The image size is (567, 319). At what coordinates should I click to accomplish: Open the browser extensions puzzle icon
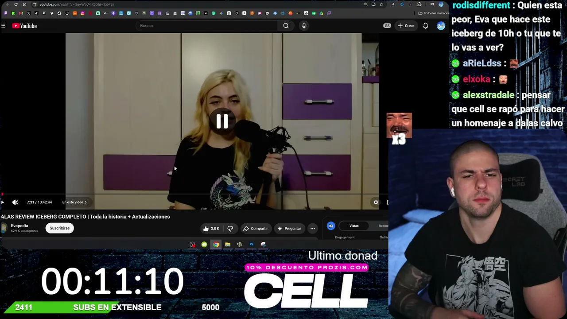click(419, 4)
